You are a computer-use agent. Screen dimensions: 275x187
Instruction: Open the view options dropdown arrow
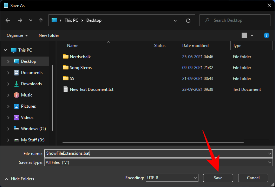click(x=252, y=35)
